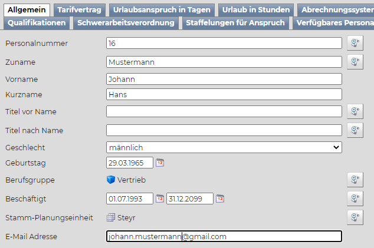Expand the Geschlecht dropdown
This screenshot has width=374, height=248.
tap(224, 147)
